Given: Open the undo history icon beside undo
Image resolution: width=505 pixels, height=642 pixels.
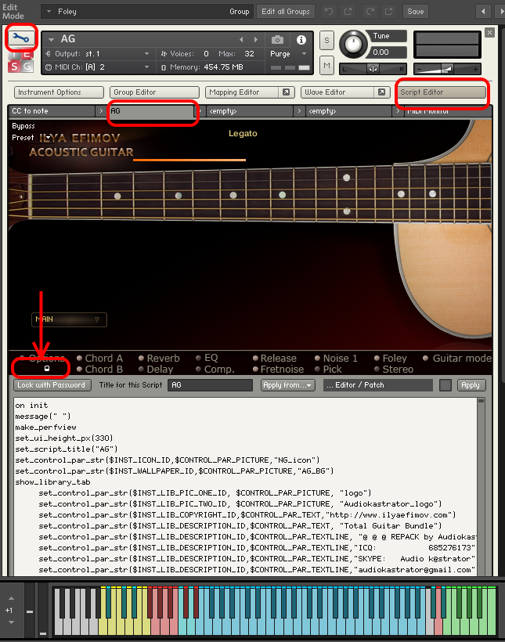Looking at the screenshot, I should [348, 12].
